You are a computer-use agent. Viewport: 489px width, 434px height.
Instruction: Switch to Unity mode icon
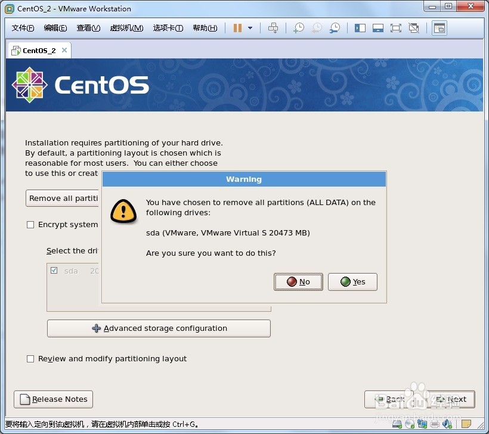coord(414,28)
